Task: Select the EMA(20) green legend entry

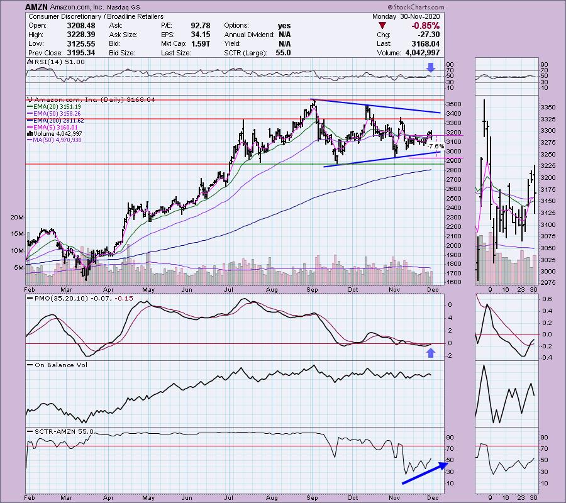Action: [x=55, y=106]
